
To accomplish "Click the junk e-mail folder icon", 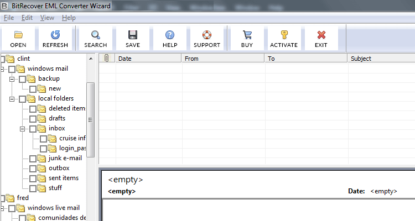I will point(41,158).
